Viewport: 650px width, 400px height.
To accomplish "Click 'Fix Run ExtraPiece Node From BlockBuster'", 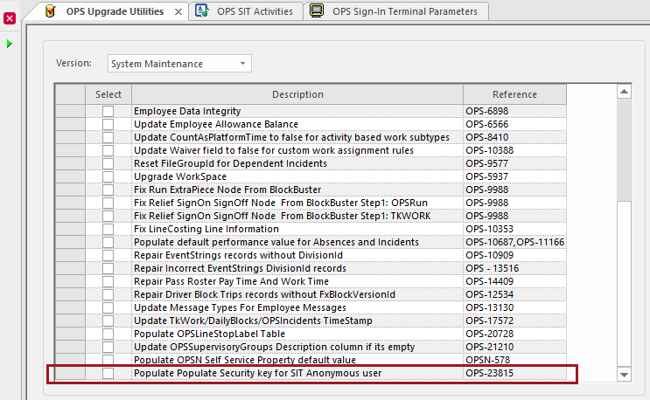I will coord(227,190).
